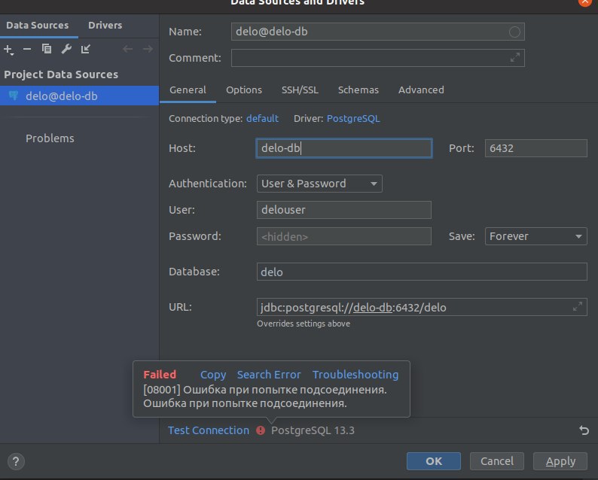
Task: Select delo@delo-db in Project Data Sources
Action: (79, 96)
